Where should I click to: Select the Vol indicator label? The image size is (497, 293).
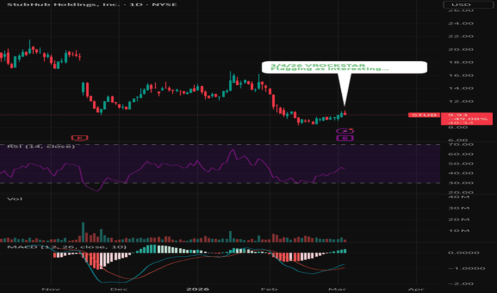[x=14, y=199]
